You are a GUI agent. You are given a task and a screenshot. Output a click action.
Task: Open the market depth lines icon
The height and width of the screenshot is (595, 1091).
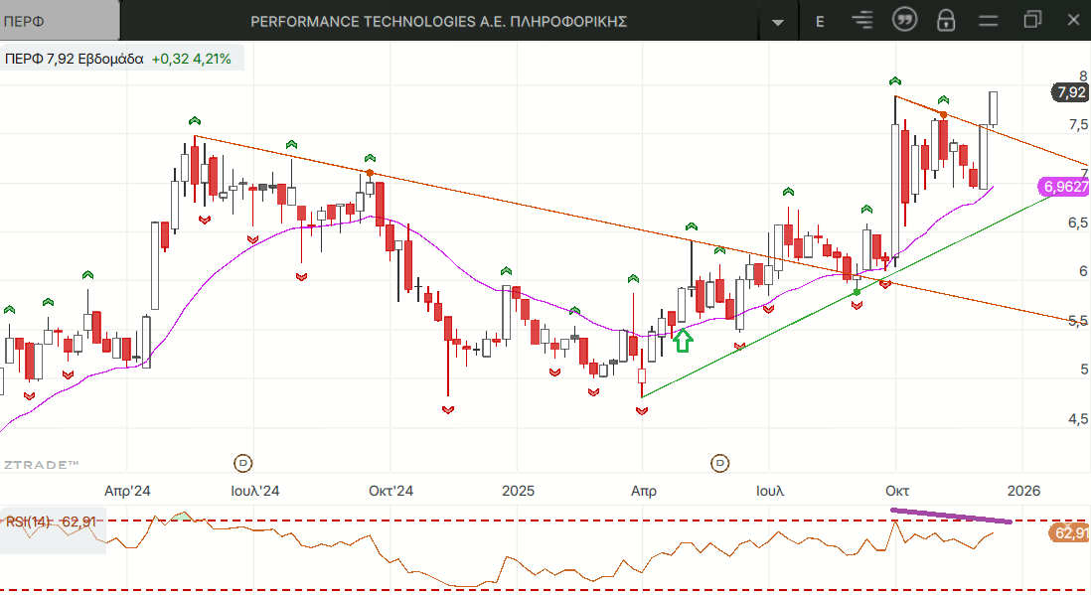[x=862, y=20]
